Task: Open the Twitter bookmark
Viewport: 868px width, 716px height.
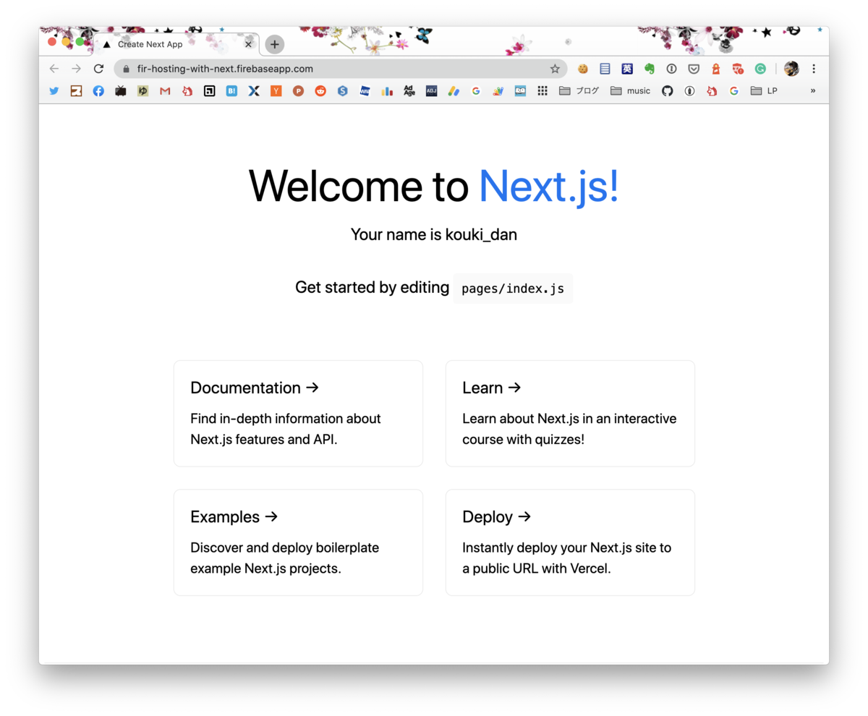Action: pos(54,91)
